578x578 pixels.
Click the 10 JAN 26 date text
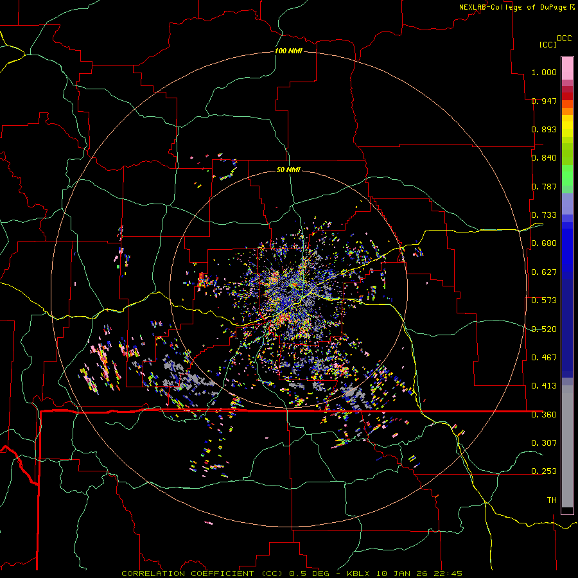(403, 574)
